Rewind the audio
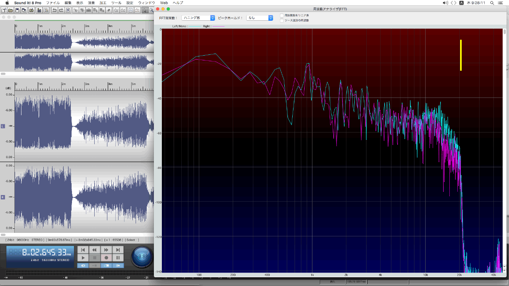509x286 pixels. point(95,250)
